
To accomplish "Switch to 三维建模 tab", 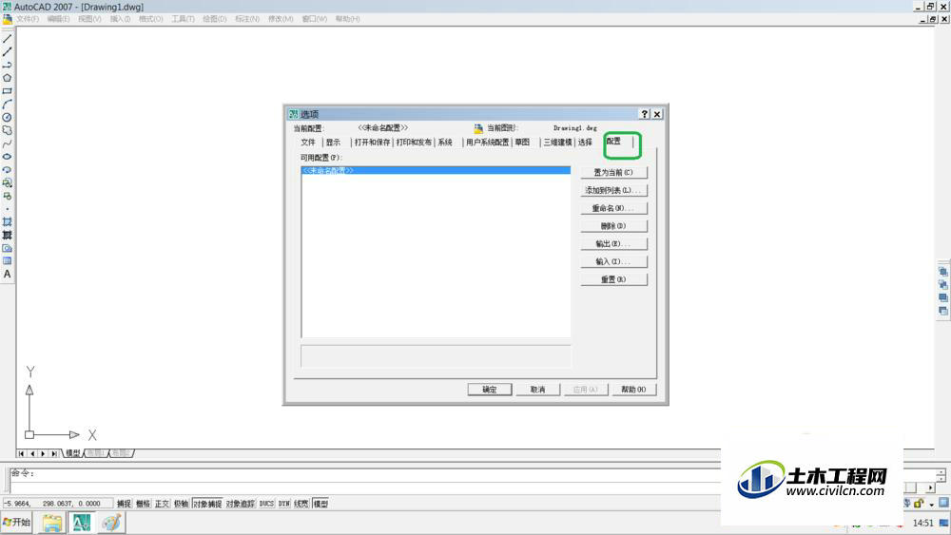I will pos(557,143).
